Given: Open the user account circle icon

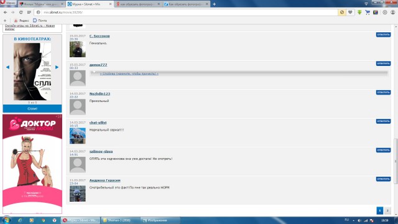Looking at the screenshot, I should [393, 12].
